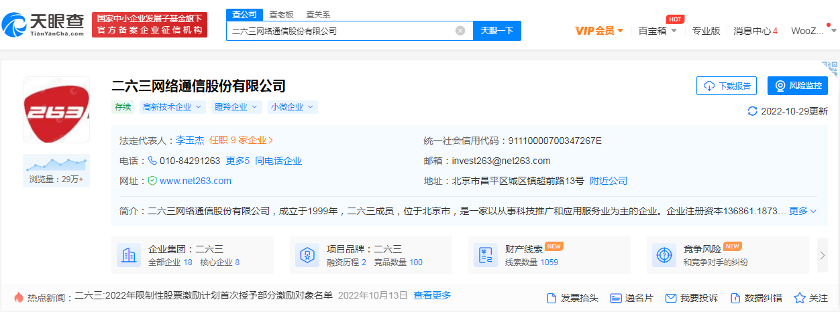
Task: Click the 下载报告 button
Action: 727,86
